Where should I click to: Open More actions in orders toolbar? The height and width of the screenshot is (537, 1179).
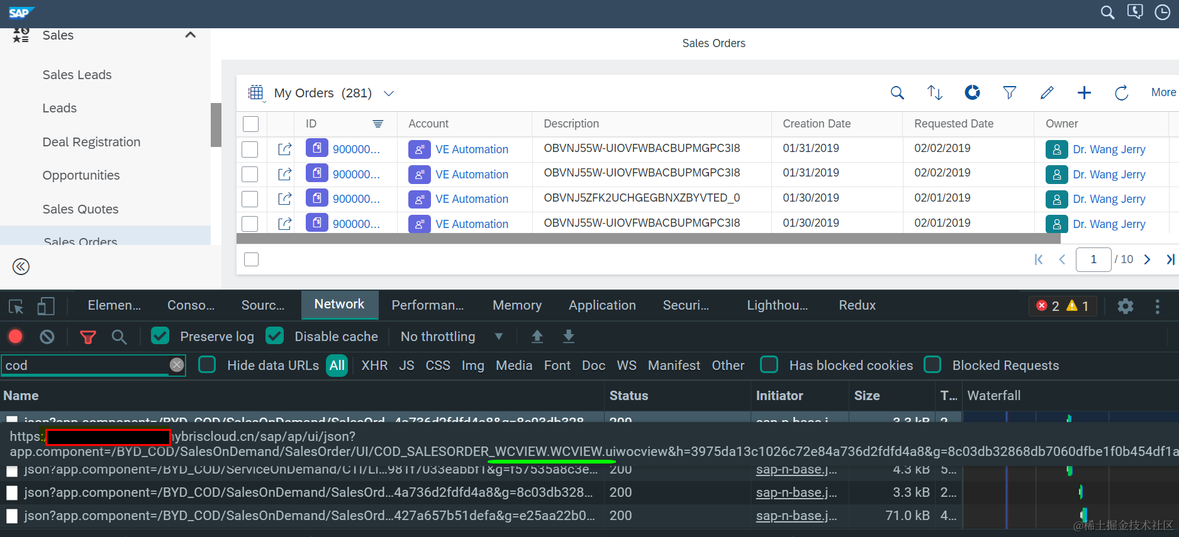1163,92
